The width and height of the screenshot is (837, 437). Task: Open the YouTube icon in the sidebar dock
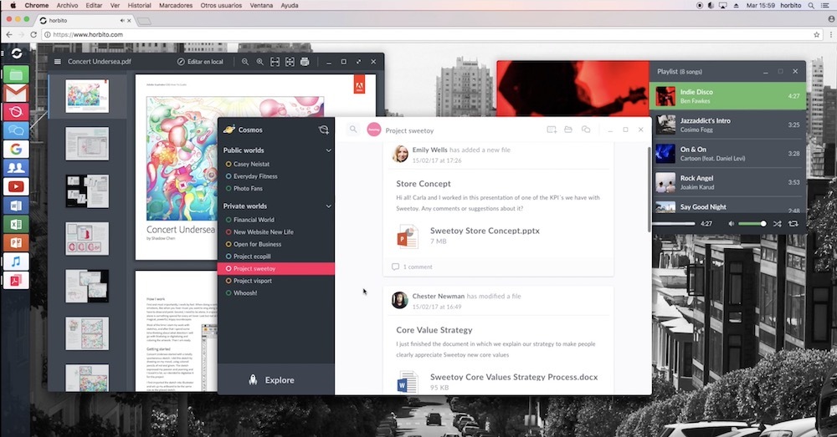pos(16,186)
